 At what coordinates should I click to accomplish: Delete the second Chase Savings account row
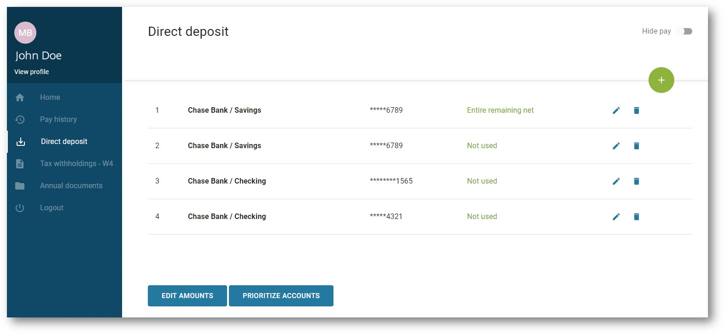636,146
